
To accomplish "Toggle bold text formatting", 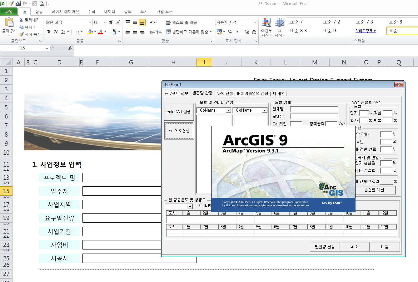I will pyautogui.click(x=49, y=32).
